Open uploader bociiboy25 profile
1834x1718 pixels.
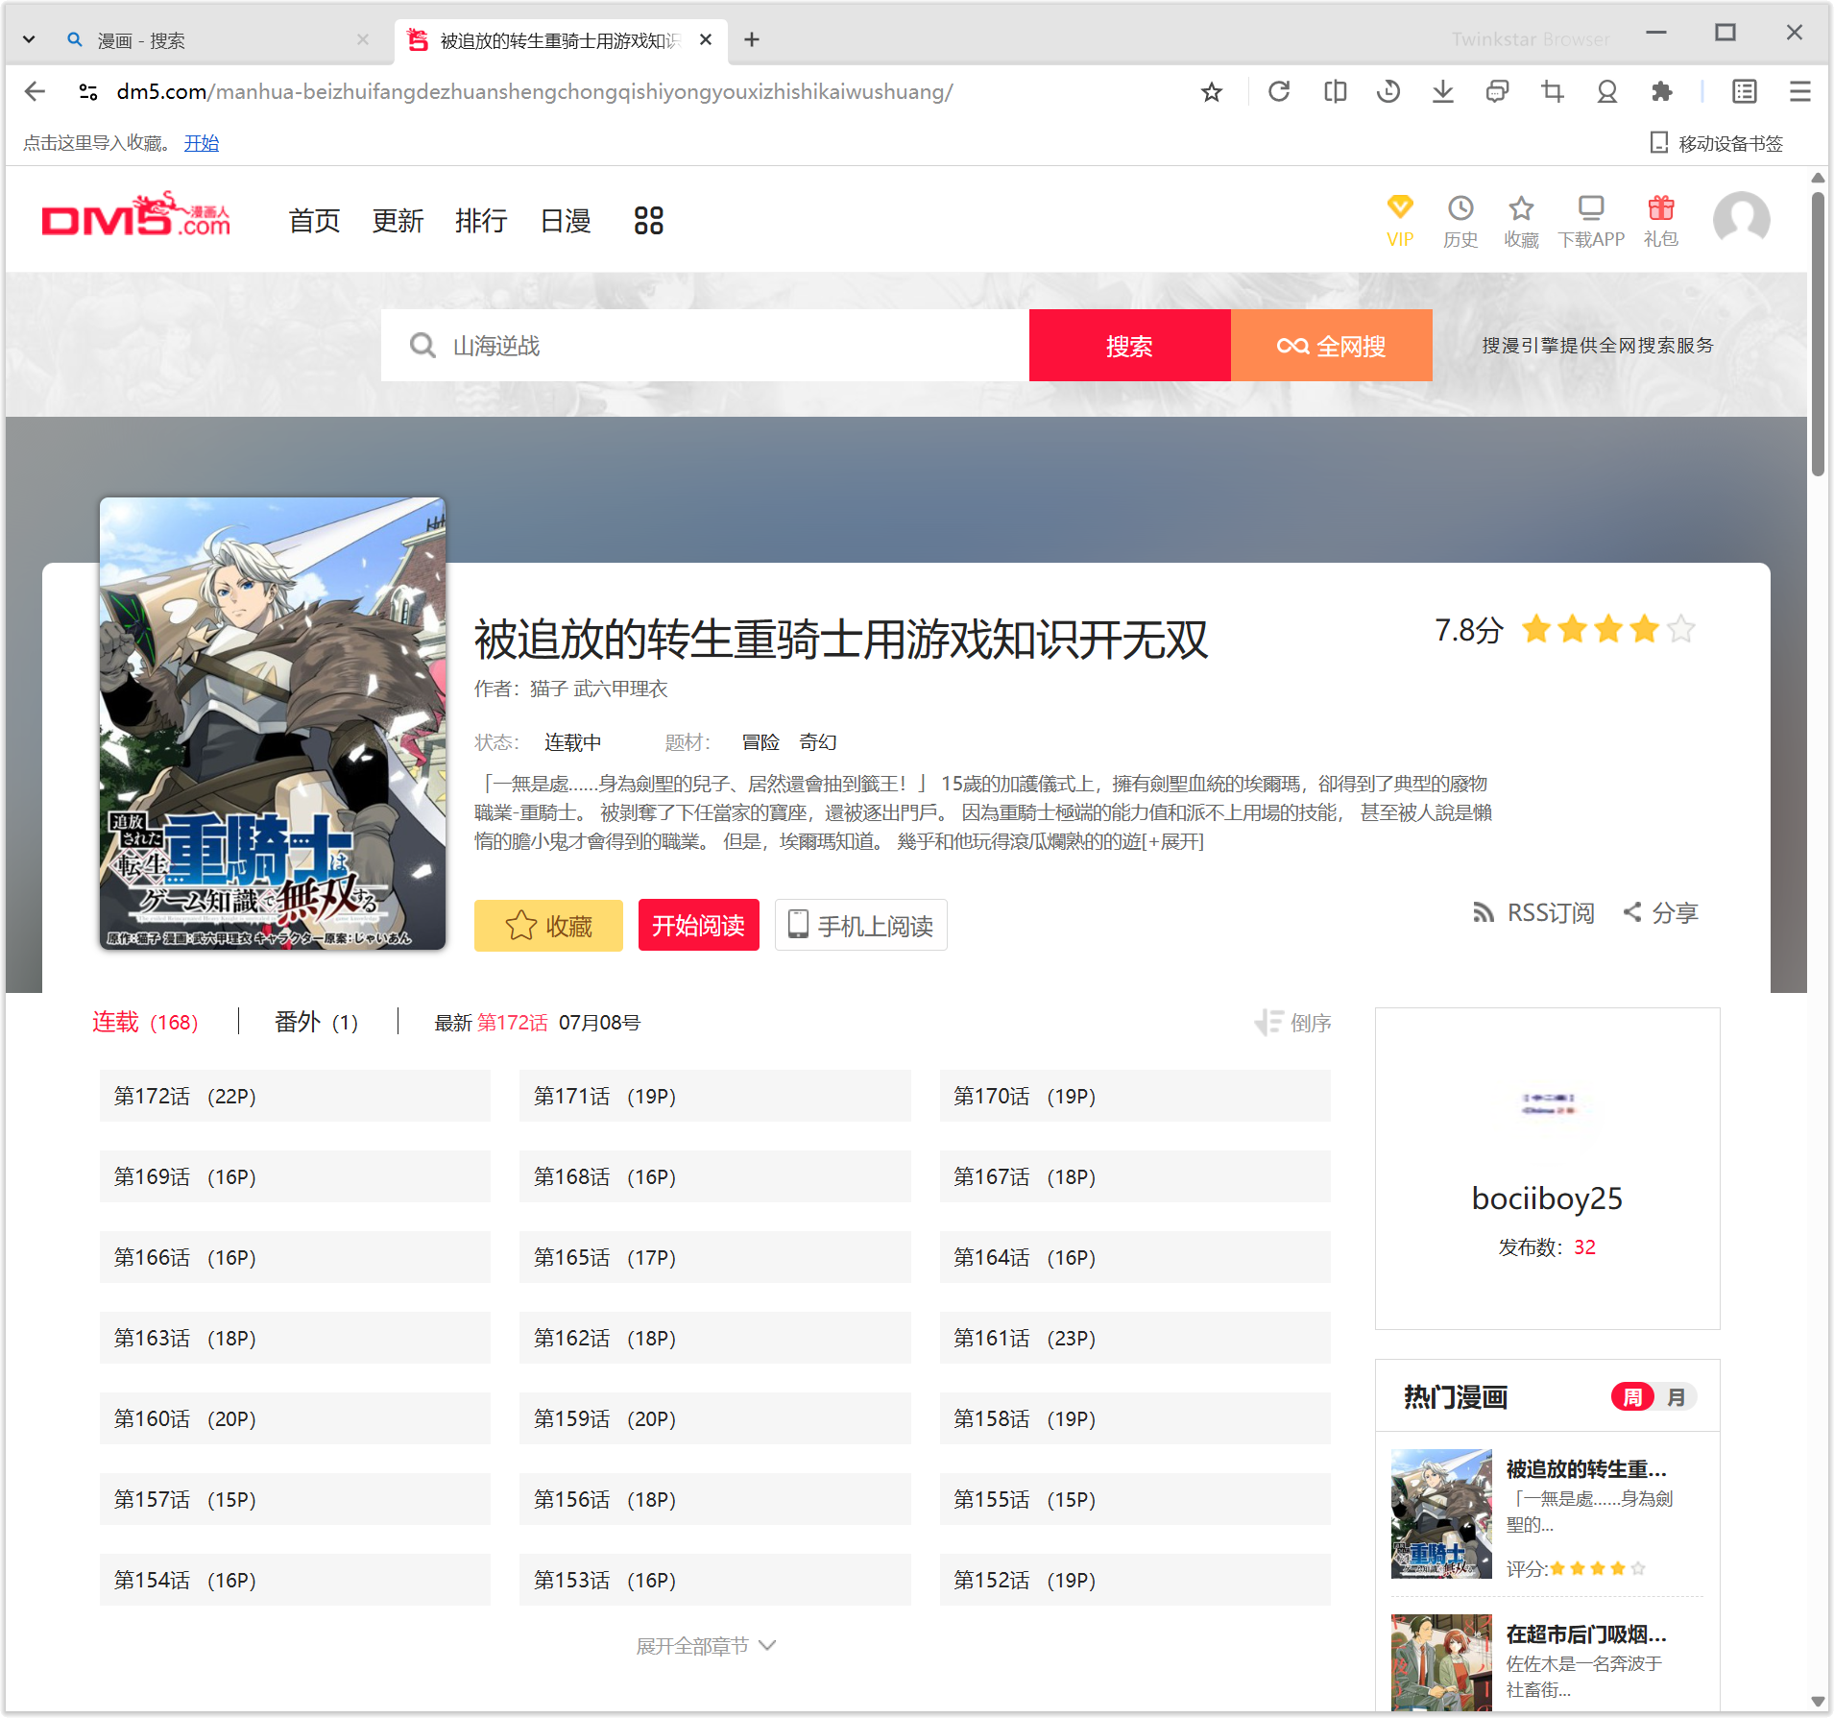pyautogui.click(x=1547, y=1198)
